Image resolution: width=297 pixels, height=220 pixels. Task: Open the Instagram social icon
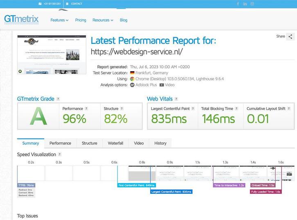pos(252,4)
